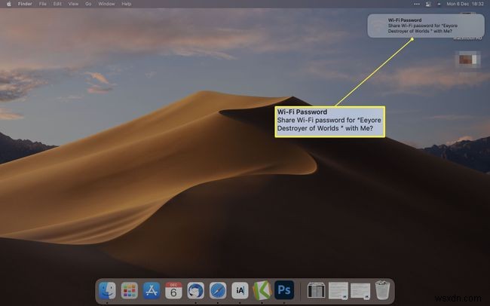This screenshot has height=306, width=490.
Task: Open the dark window thumbnail in Dock
Action: click(317, 290)
